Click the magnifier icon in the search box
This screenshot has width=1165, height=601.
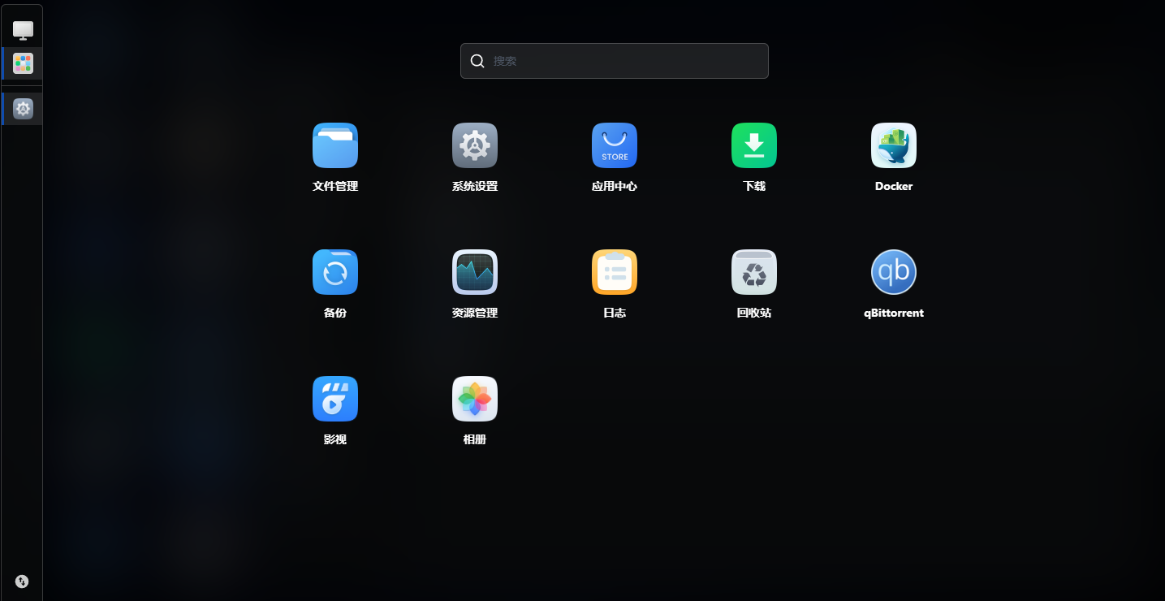pyautogui.click(x=477, y=61)
